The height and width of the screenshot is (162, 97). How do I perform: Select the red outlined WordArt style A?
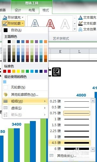pyautogui.click(x=51, y=24)
